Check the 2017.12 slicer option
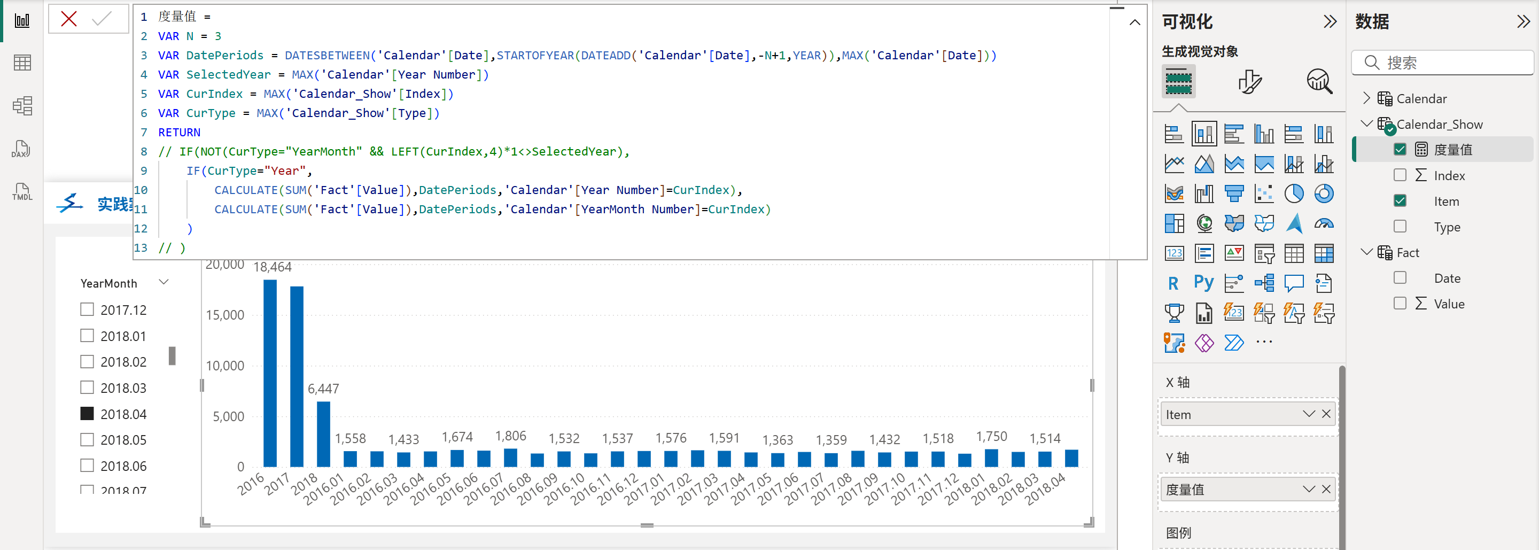This screenshot has height=550, width=1539. tap(87, 309)
